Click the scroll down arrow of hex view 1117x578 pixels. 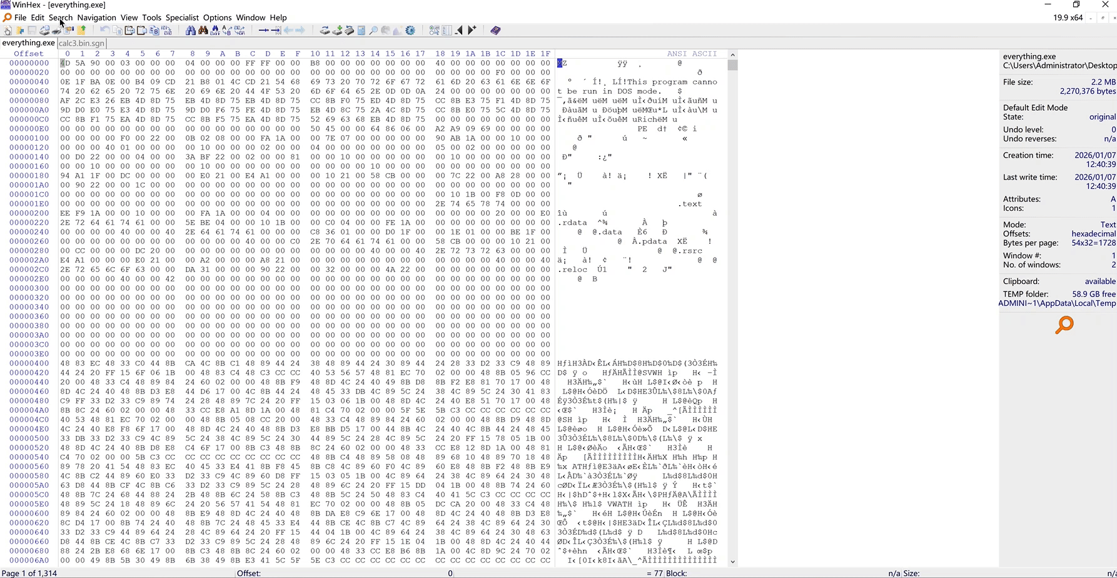(x=732, y=562)
